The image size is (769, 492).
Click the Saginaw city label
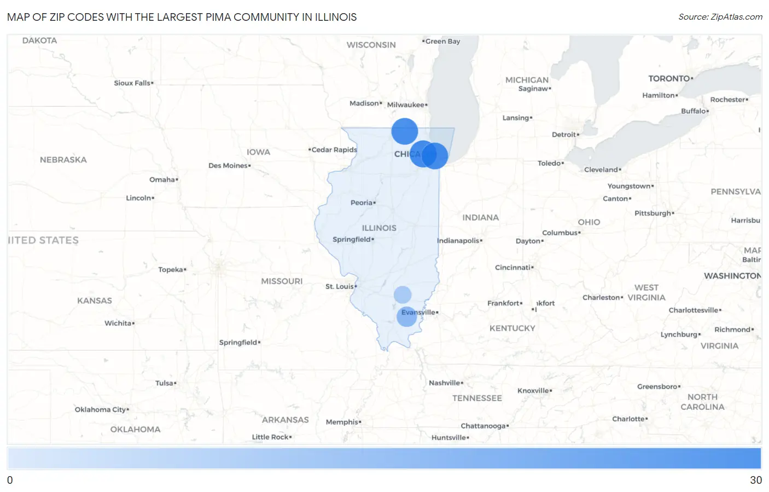tap(534, 89)
